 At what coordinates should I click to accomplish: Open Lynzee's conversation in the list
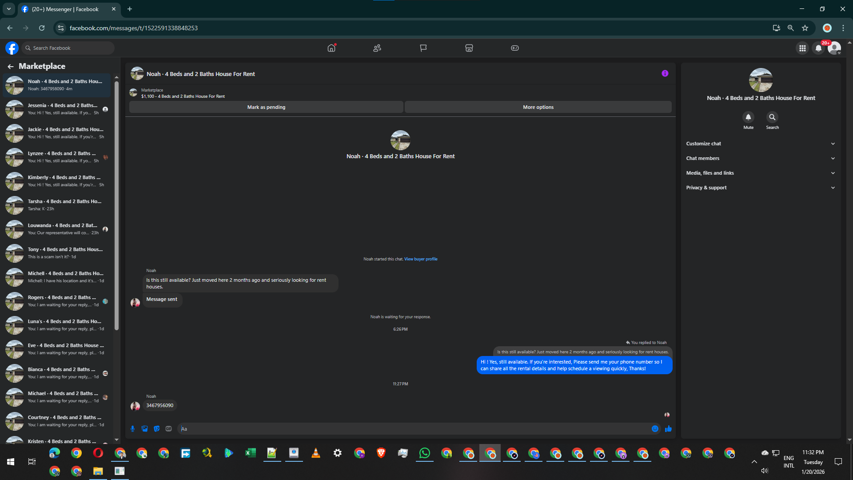pos(57,157)
